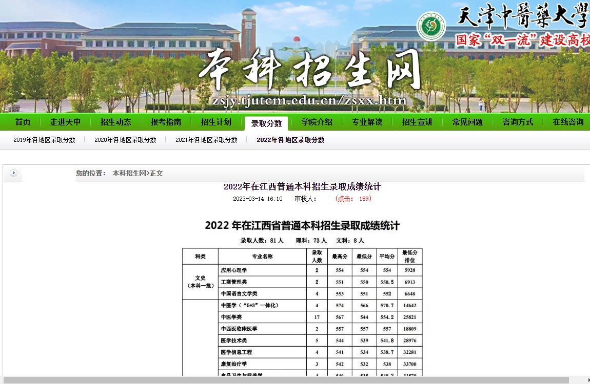Click article title 2022年在江西普通本科招生录取成绩统计
This screenshot has height=384, width=590.
coord(302,186)
